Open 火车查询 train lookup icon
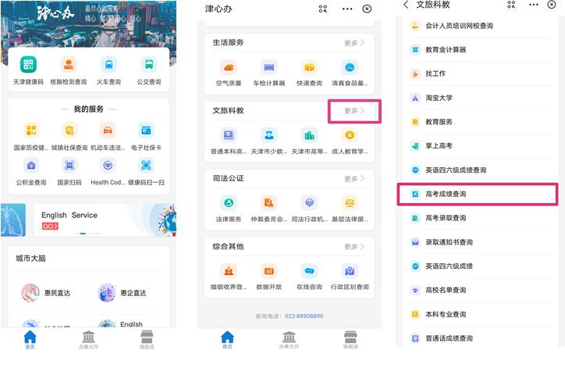The height and width of the screenshot is (368, 565). click(x=108, y=66)
